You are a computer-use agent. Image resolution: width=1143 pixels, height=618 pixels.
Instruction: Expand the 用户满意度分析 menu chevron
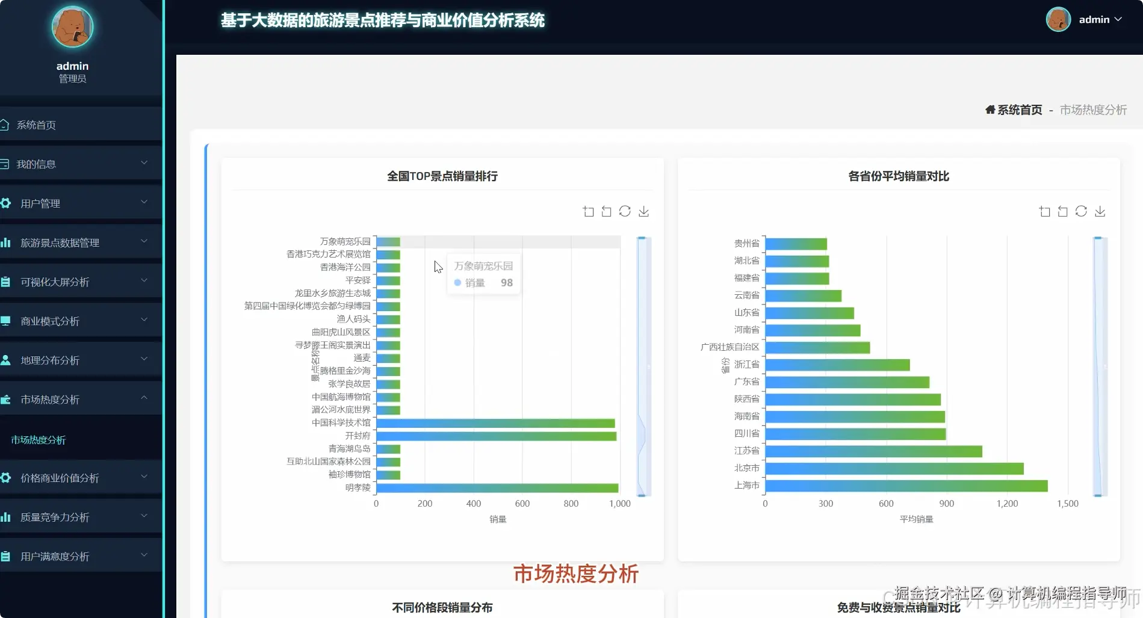click(144, 554)
